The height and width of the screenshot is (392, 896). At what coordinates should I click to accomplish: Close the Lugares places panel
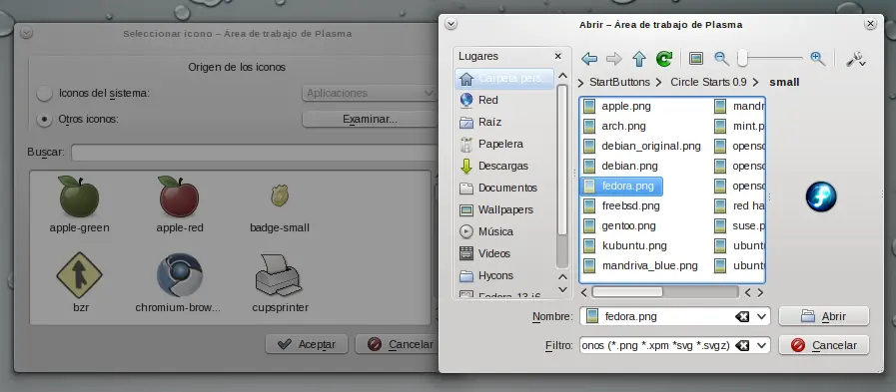557,56
